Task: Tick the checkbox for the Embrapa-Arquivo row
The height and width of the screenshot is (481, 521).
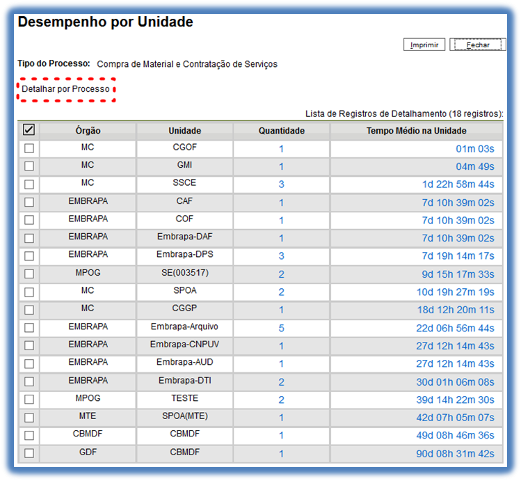Action: tap(29, 328)
